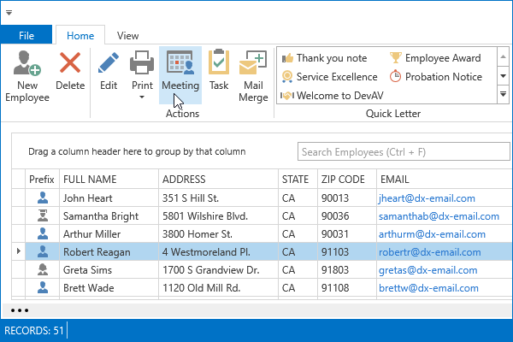Screen dimensions: 513x342
Task: Click the Meeting calendar icon
Action: click(x=180, y=64)
